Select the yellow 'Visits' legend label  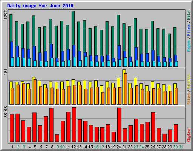(x=189, y=82)
